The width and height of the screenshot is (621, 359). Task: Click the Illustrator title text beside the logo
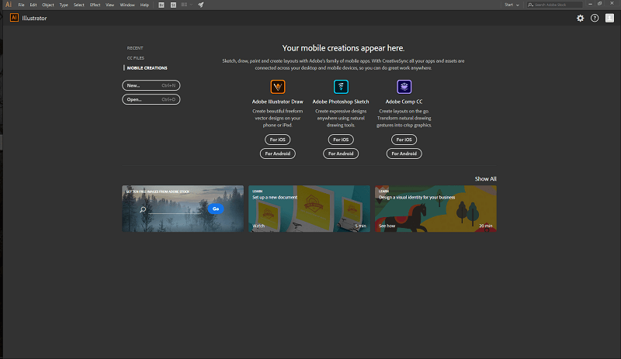[x=34, y=18]
